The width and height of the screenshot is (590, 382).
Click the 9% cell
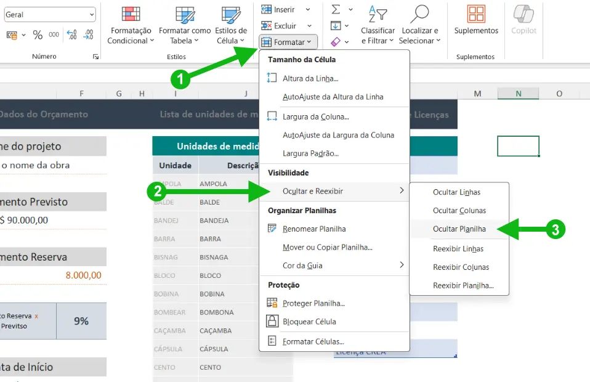pos(81,321)
